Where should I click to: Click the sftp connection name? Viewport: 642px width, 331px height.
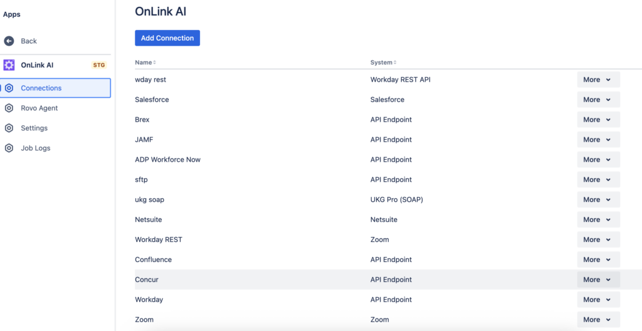click(141, 179)
